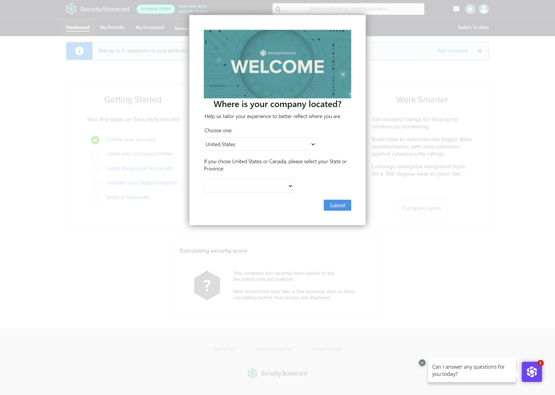Click the Invite a Teammate step
Image resolution: width=555 pixels, height=395 pixels.
point(128,197)
